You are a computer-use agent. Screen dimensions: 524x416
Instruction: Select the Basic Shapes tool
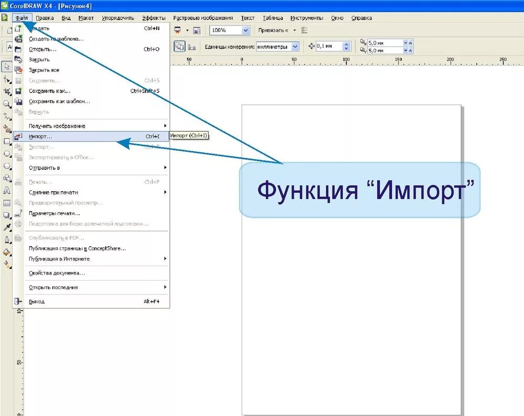pos(7,178)
